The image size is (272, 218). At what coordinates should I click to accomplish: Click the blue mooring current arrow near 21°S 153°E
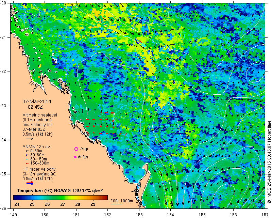tap(137, 41)
